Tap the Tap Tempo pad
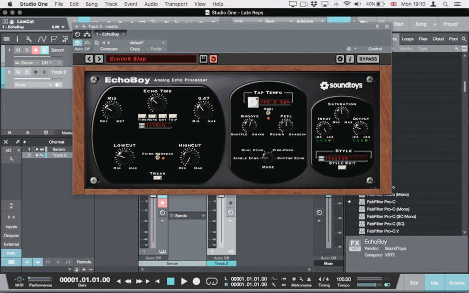 tap(253, 102)
